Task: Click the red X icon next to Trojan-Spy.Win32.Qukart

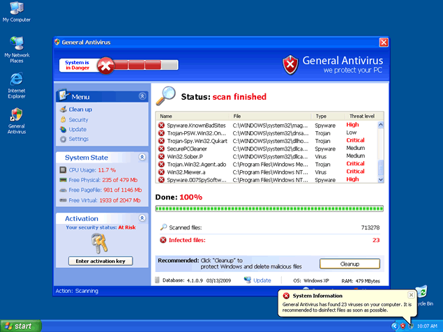Action: [161, 140]
